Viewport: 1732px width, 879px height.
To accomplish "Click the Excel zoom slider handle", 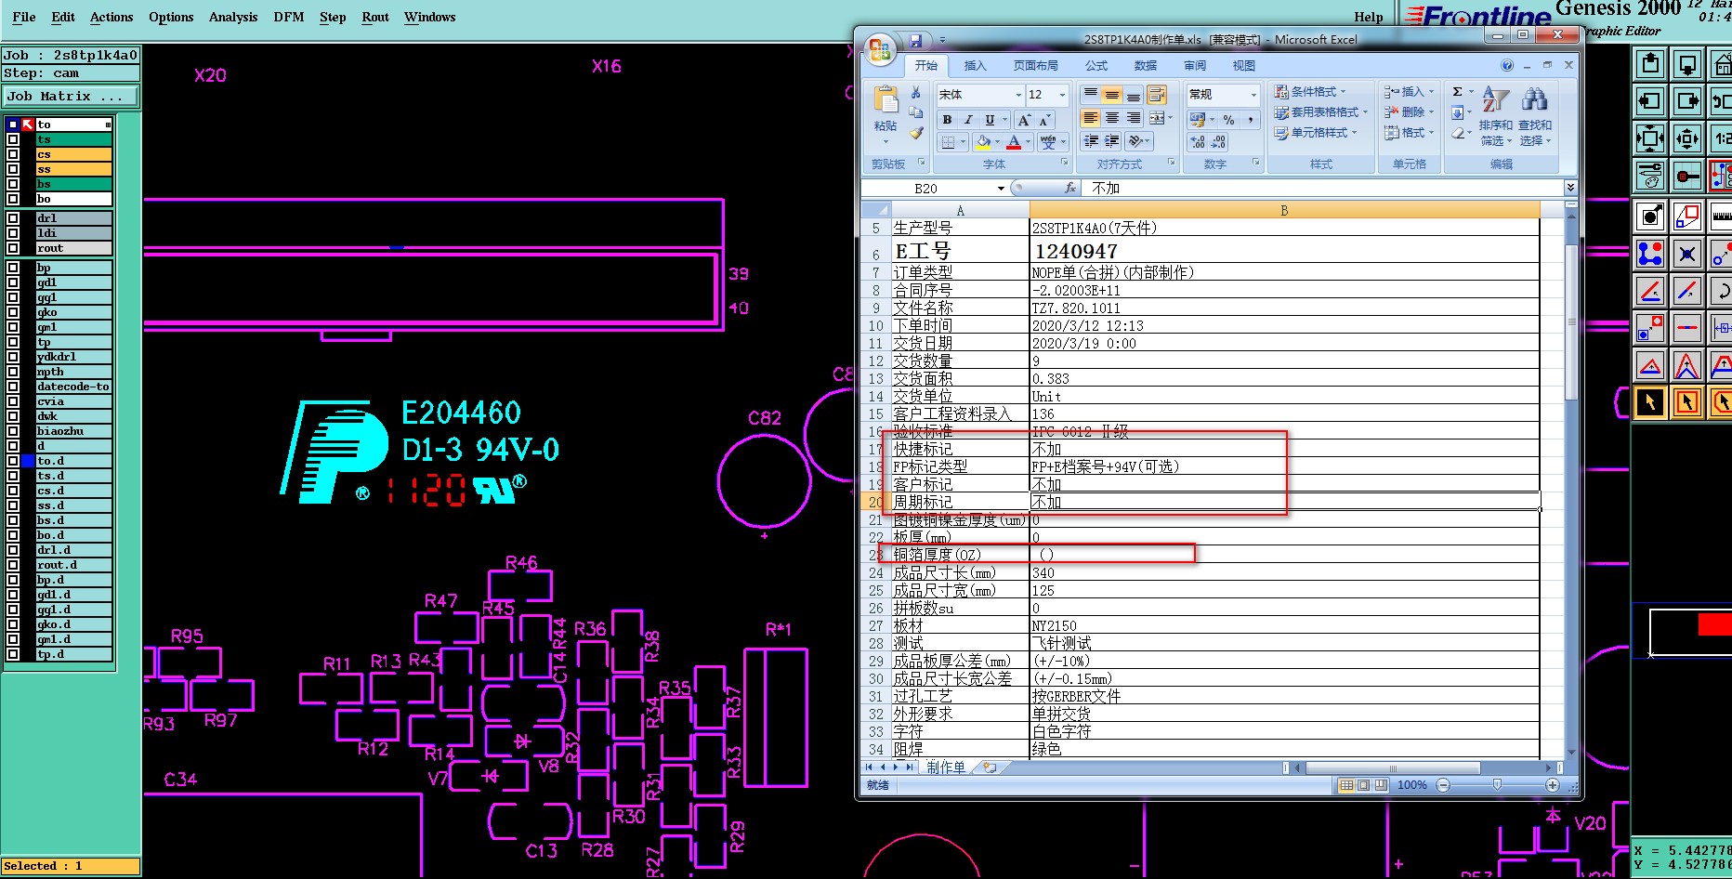I will click(1497, 785).
